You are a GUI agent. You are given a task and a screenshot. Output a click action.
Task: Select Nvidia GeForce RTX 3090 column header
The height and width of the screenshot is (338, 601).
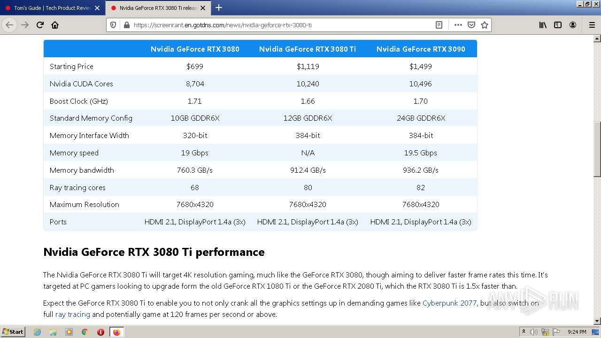(x=421, y=49)
